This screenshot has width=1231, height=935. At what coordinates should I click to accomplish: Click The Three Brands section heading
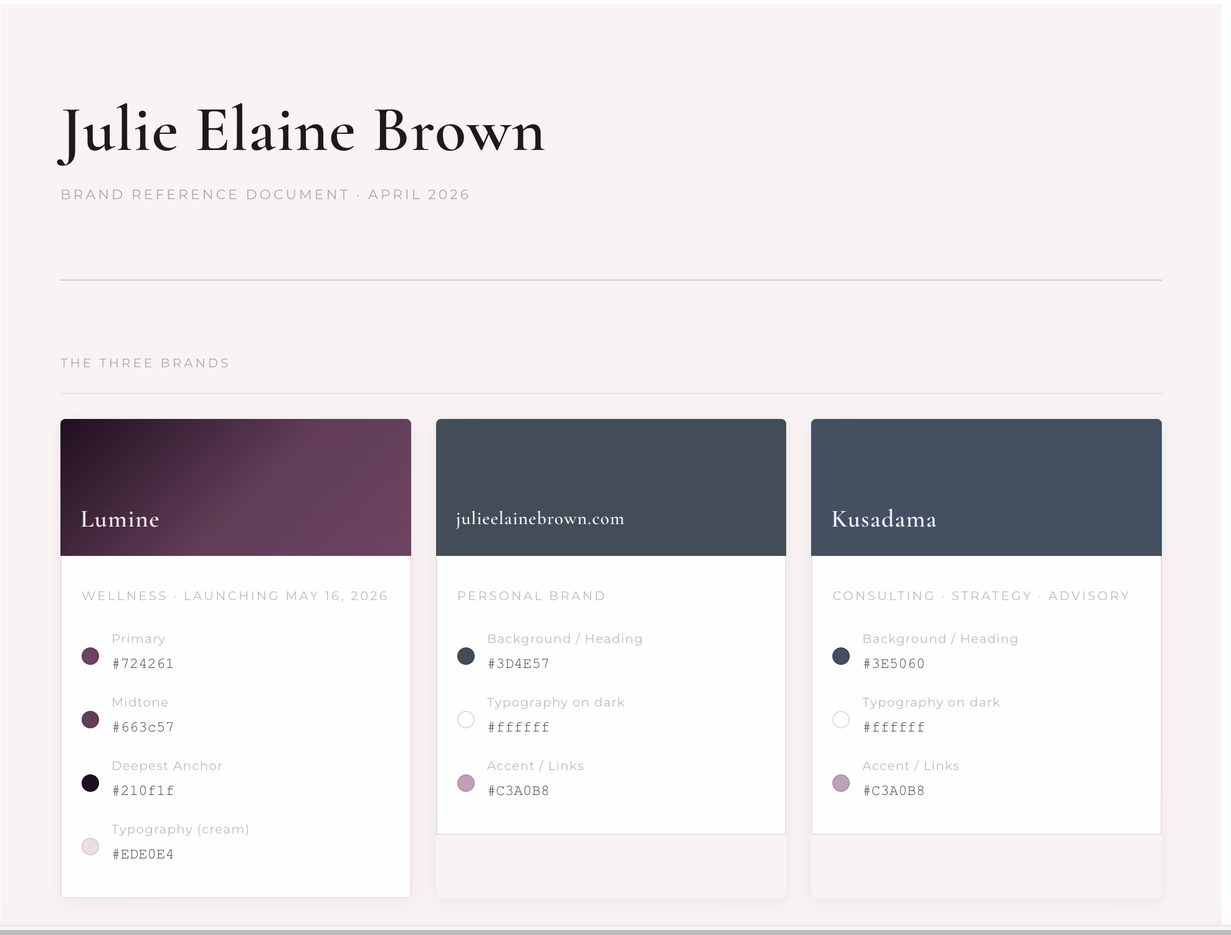[x=145, y=363]
